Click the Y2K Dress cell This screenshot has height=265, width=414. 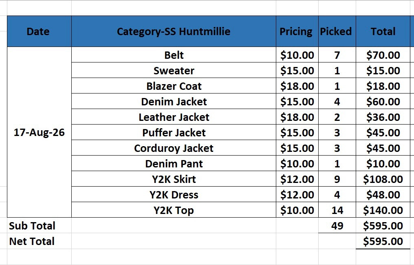[x=174, y=194]
